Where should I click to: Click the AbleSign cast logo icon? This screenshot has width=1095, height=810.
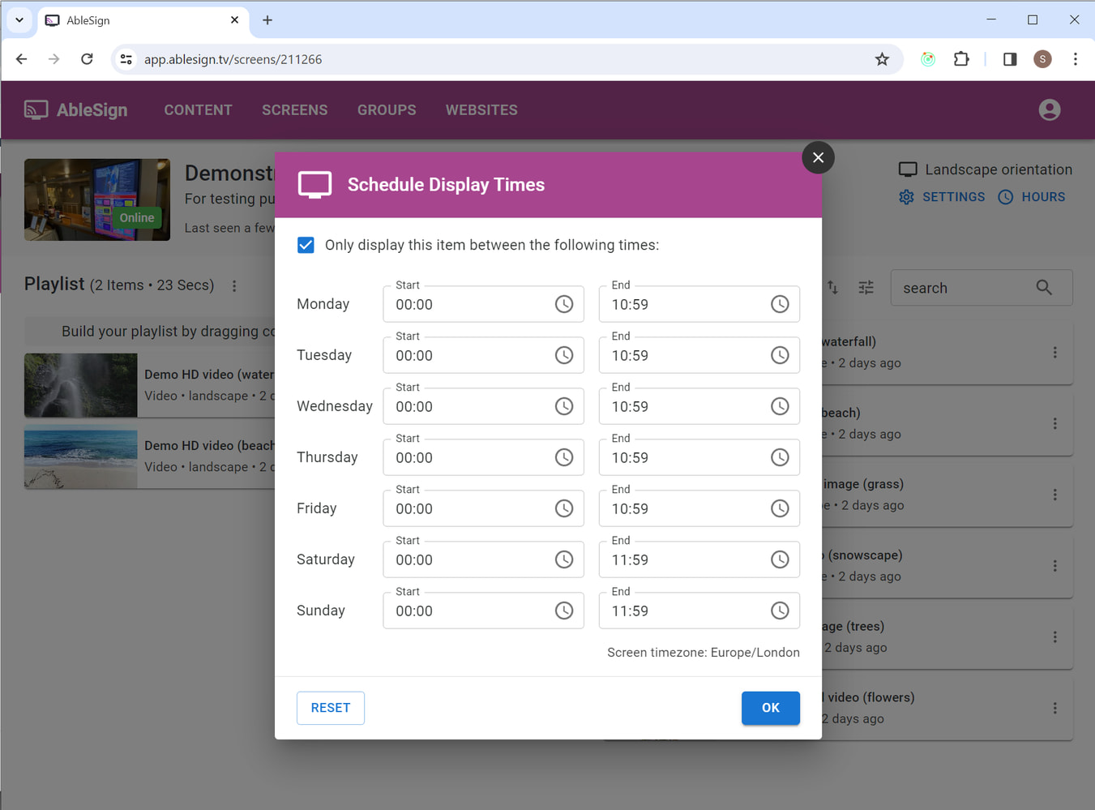36,109
